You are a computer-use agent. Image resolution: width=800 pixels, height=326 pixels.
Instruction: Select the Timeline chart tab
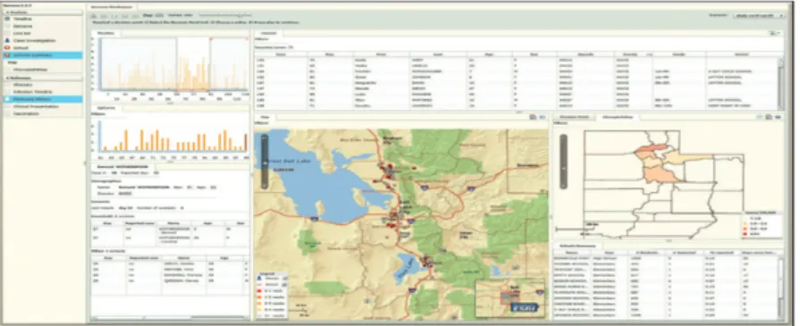pyautogui.click(x=106, y=33)
